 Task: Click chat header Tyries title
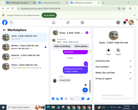71,33
